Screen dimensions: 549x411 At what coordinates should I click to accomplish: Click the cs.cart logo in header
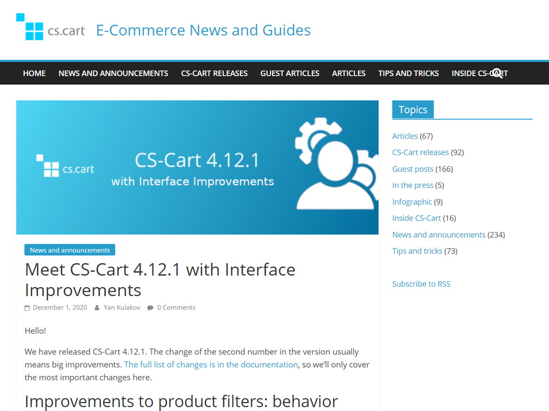click(51, 27)
